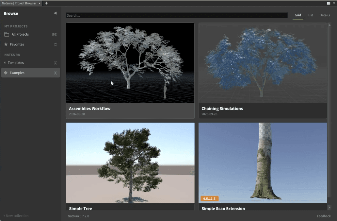Switch to the Details view tab
The image size is (337, 221).
[x=325, y=15]
